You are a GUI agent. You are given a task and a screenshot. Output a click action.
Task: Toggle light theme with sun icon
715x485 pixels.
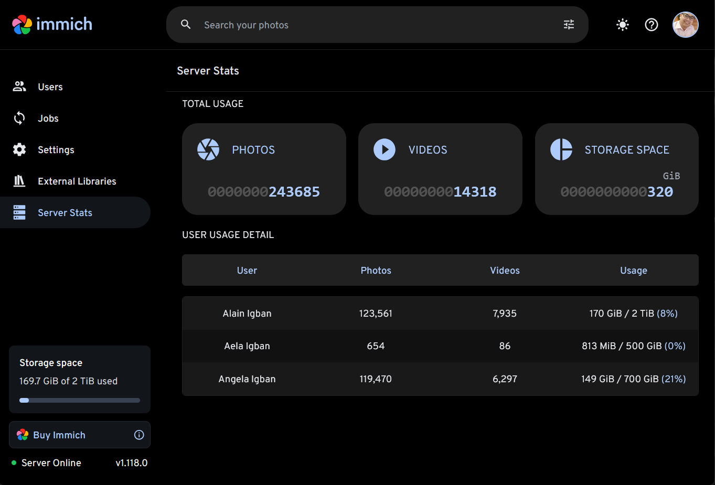point(622,25)
